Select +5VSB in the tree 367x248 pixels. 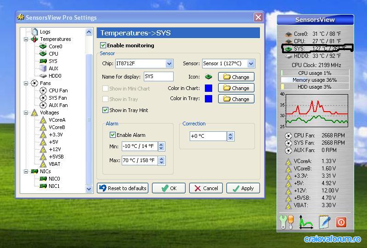click(x=56, y=157)
